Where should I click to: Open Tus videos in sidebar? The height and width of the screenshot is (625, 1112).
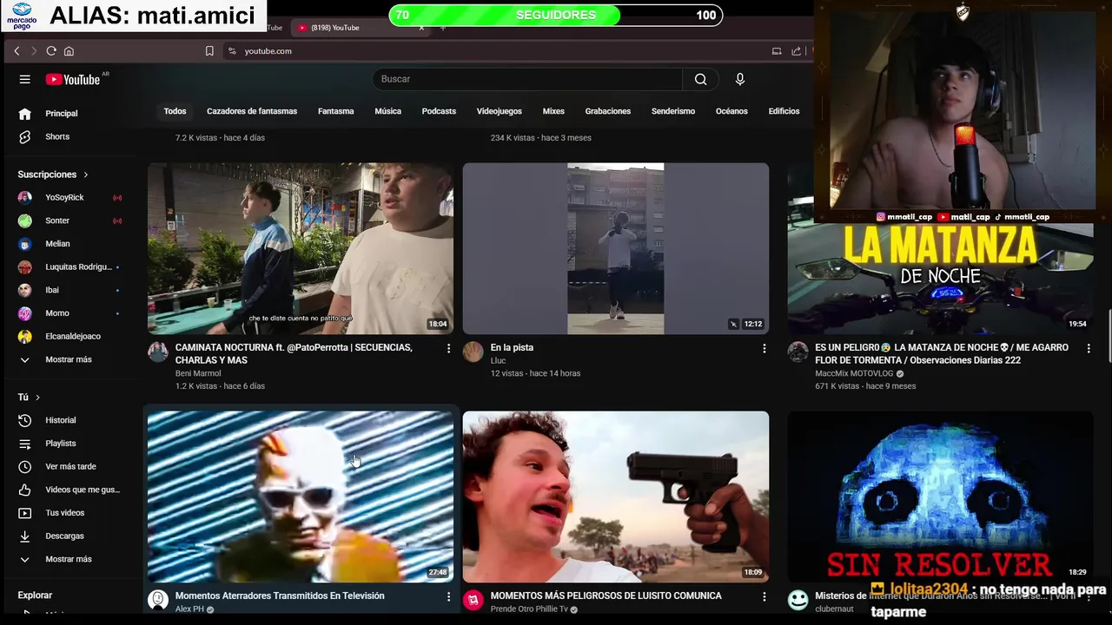70,513
